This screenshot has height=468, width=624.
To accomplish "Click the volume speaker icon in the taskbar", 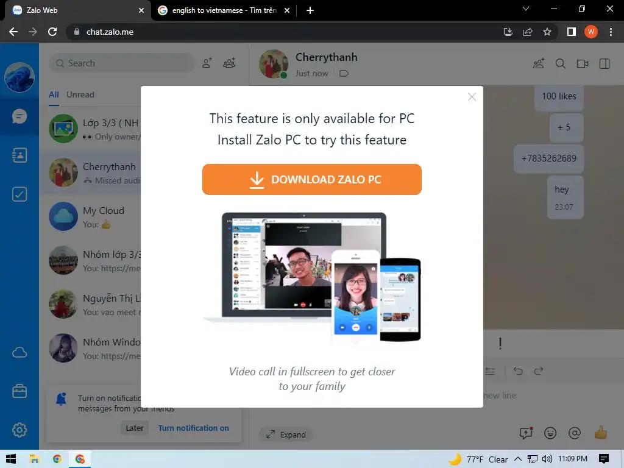I will tap(547, 459).
